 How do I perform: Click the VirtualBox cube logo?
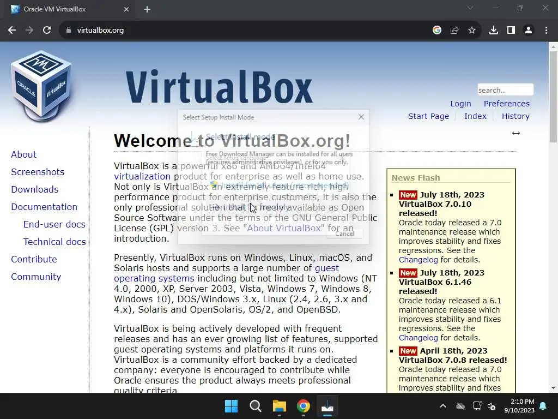tap(41, 86)
